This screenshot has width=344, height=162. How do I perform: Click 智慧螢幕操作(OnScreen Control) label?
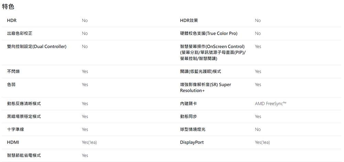(212, 46)
